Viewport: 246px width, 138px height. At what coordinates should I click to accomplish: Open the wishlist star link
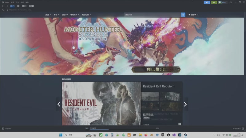193,15
